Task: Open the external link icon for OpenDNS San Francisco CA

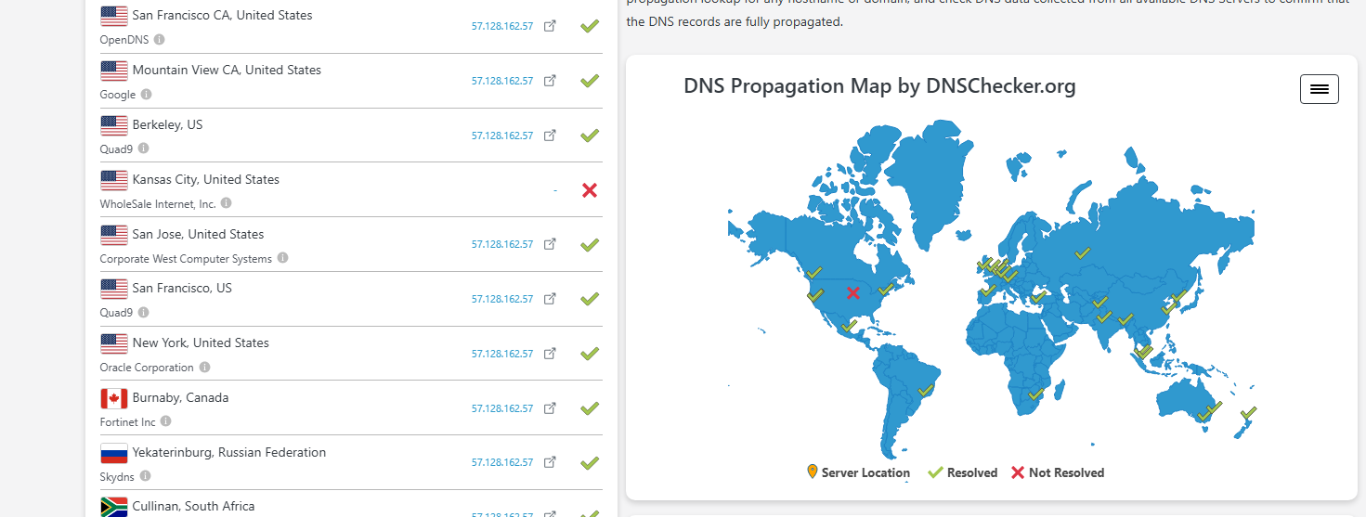Action: click(x=550, y=26)
